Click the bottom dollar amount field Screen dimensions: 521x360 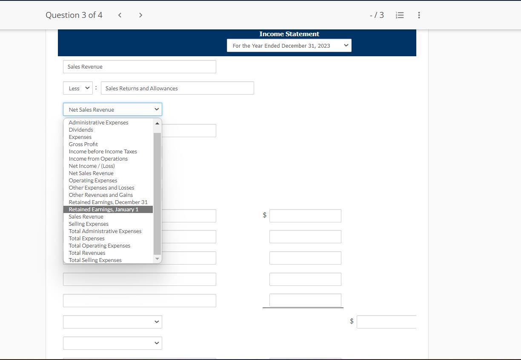(386, 321)
